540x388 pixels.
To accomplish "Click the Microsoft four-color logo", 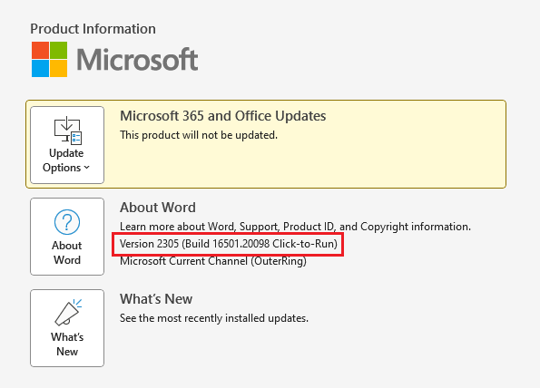I will [49, 59].
